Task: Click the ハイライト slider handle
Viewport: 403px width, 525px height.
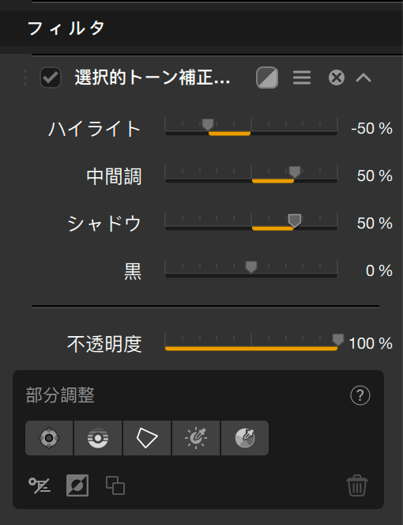Action: [x=208, y=125]
